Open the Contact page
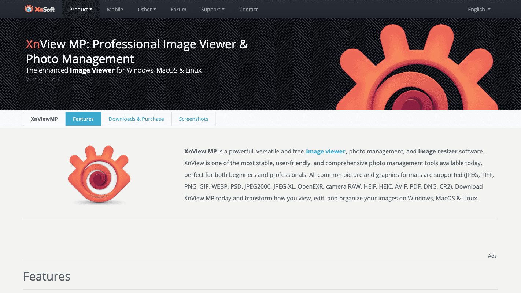521x293 pixels. tap(248, 10)
